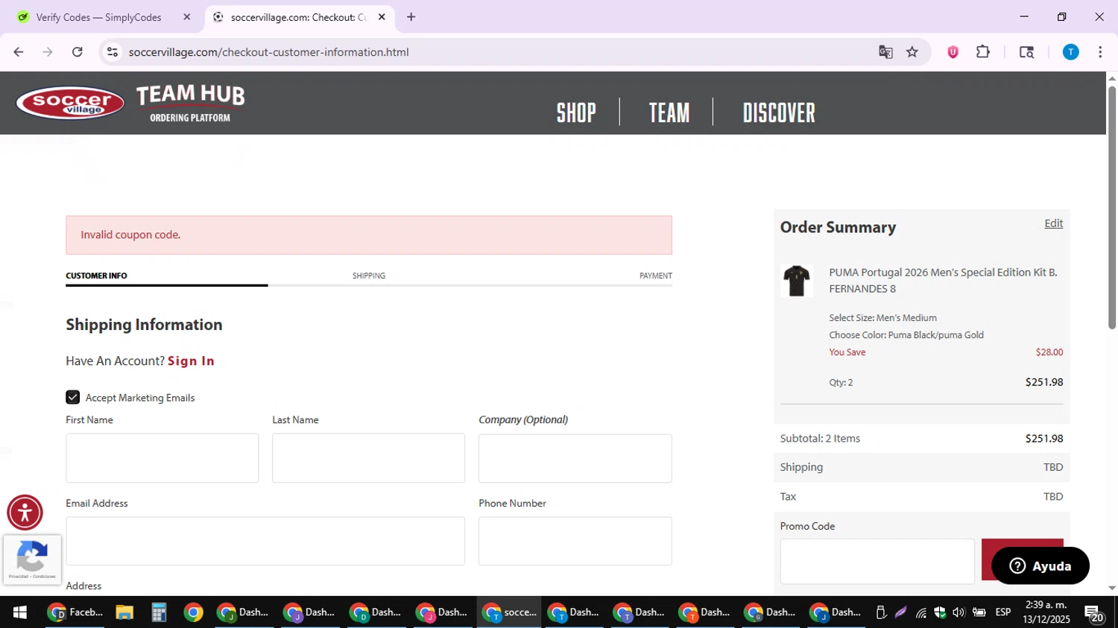Focus the Promo Code field

tap(877, 561)
